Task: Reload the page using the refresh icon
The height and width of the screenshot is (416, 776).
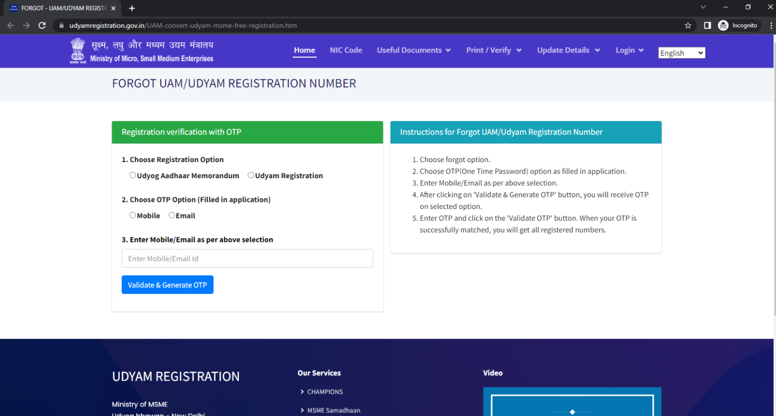Action: [x=42, y=25]
